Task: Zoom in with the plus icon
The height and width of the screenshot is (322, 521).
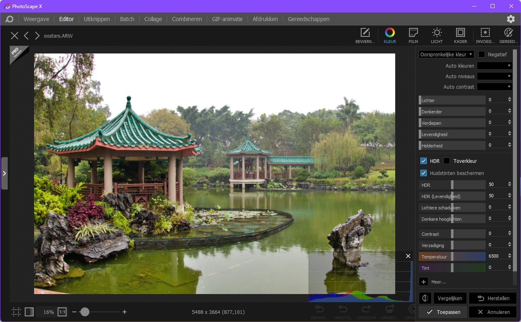Action: click(x=125, y=312)
